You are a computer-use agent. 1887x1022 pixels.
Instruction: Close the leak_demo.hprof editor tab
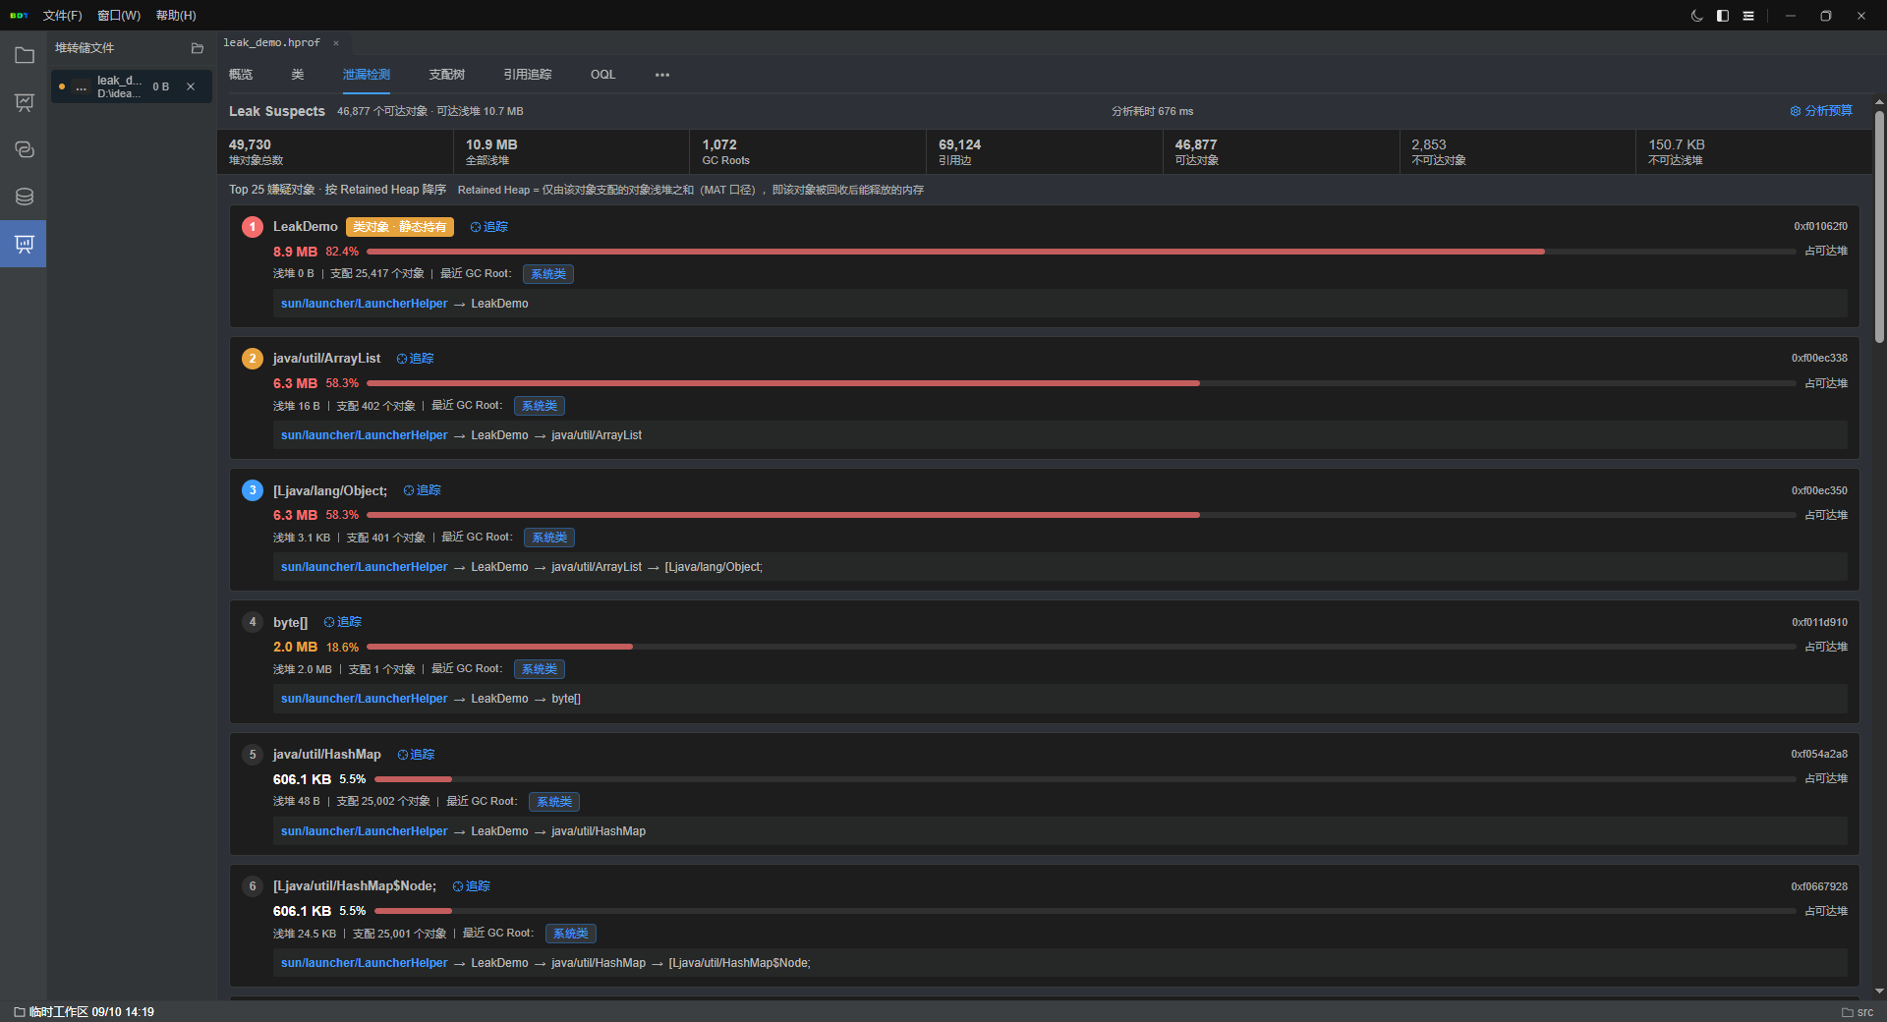tap(336, 43)
